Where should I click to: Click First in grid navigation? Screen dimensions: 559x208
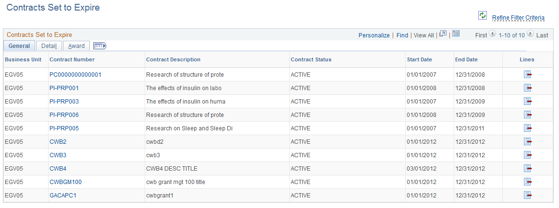pos(481,35)
